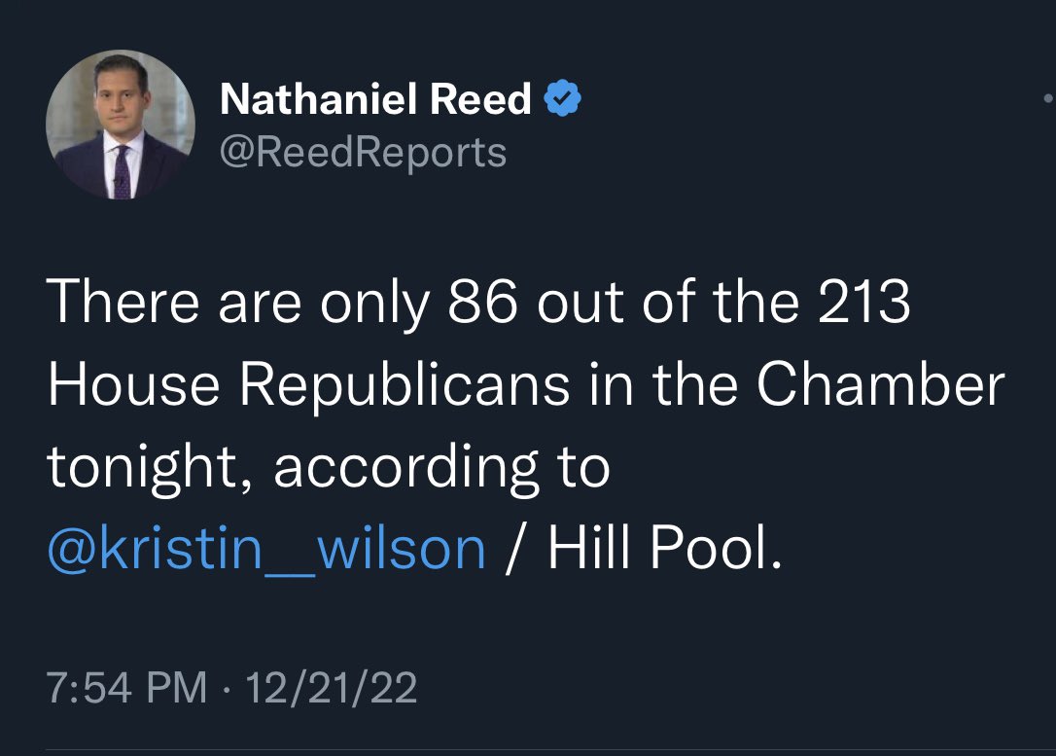Image resolution: width=1056 pixels, height=756 pixels.
Task: Select the number 86 in the tweet
Action: tap(483, 302)
